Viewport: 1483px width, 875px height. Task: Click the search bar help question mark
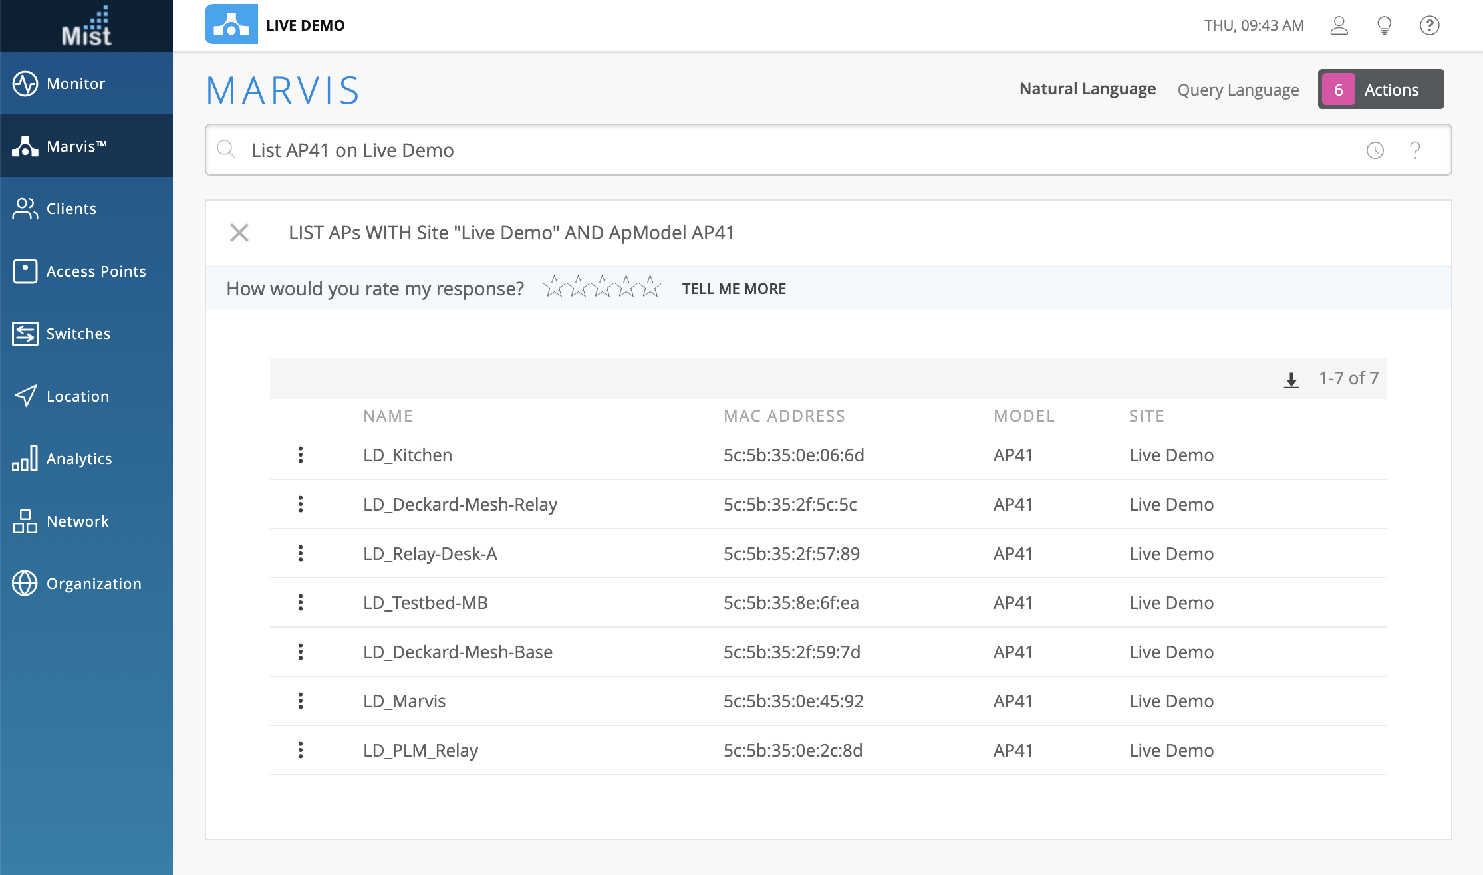[1415, 150]
